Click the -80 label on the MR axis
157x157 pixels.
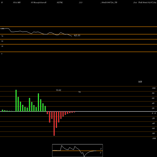pyautogui.click(x=153, y=133)
